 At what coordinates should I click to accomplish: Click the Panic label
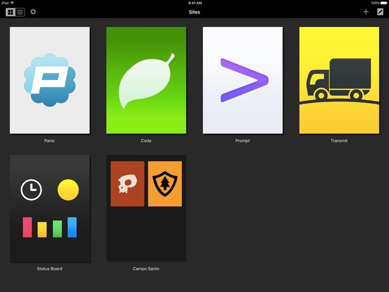(x=50, y=140)
